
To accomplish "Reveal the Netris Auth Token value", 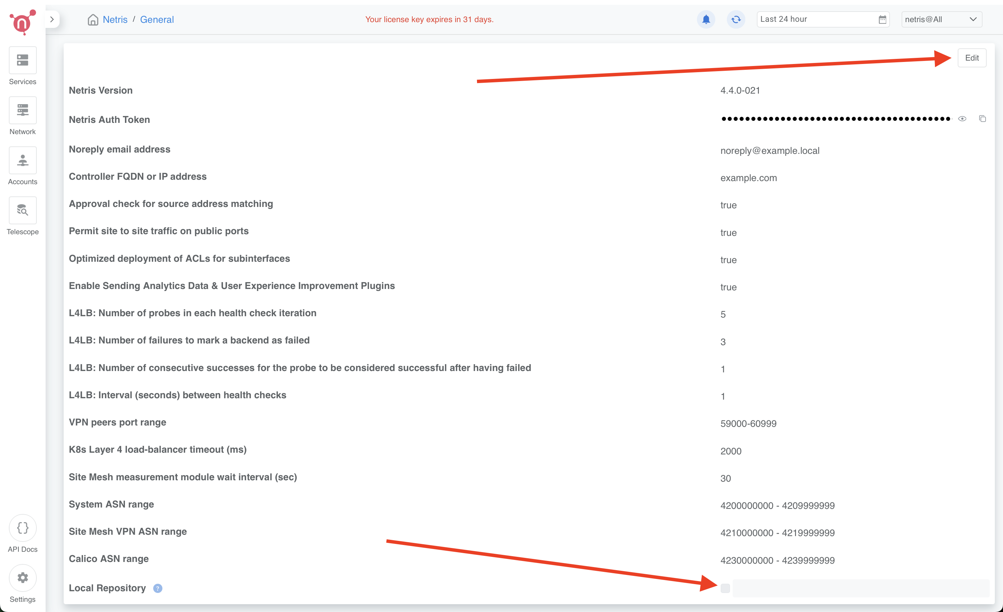I will tap(962, 118).
